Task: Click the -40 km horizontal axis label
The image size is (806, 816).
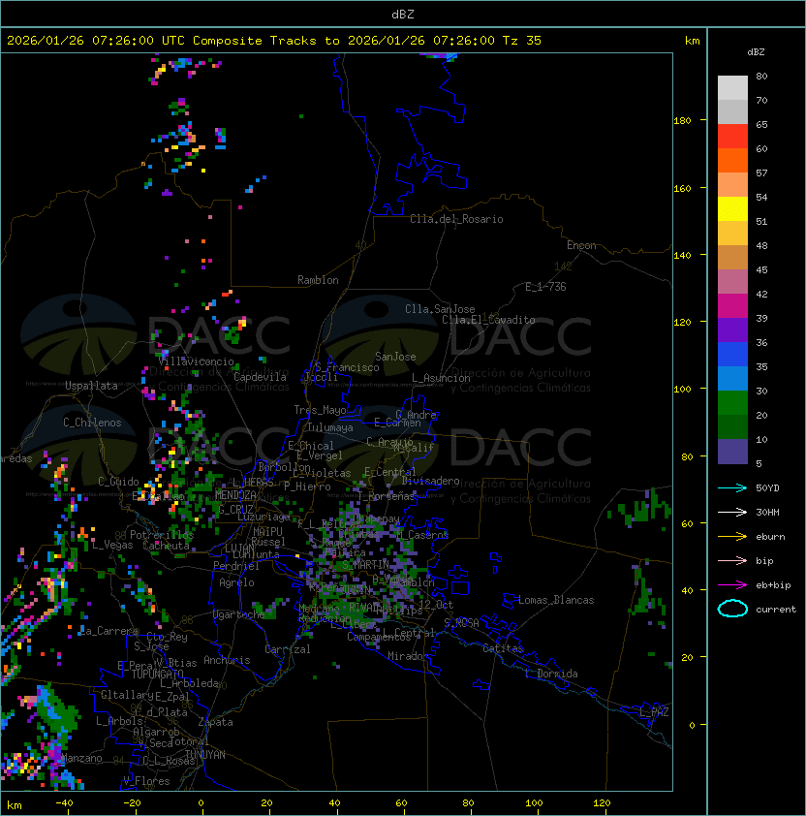Action: tap(64, 803)
